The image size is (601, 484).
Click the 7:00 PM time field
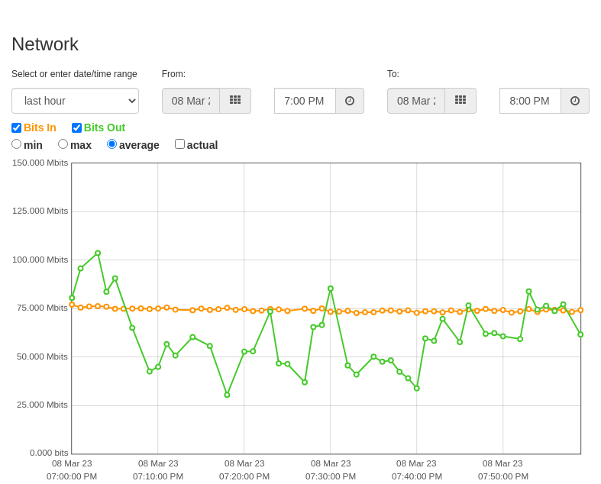(305, 101)
